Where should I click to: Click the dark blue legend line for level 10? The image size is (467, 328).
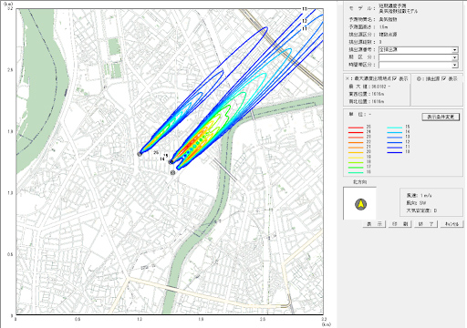point(395,152)
